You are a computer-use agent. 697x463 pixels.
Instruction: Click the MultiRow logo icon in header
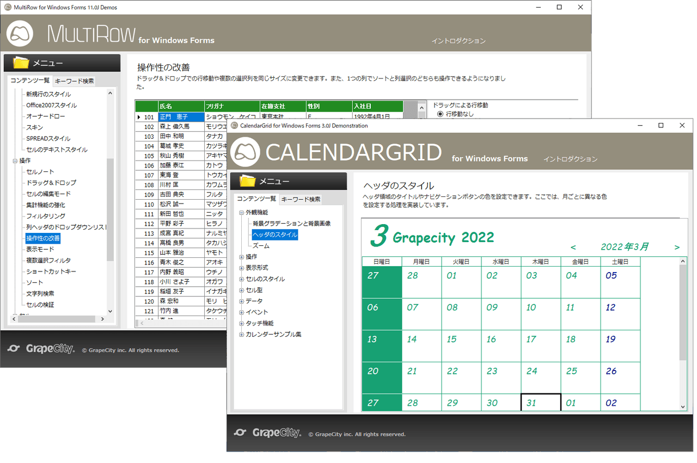20,34
